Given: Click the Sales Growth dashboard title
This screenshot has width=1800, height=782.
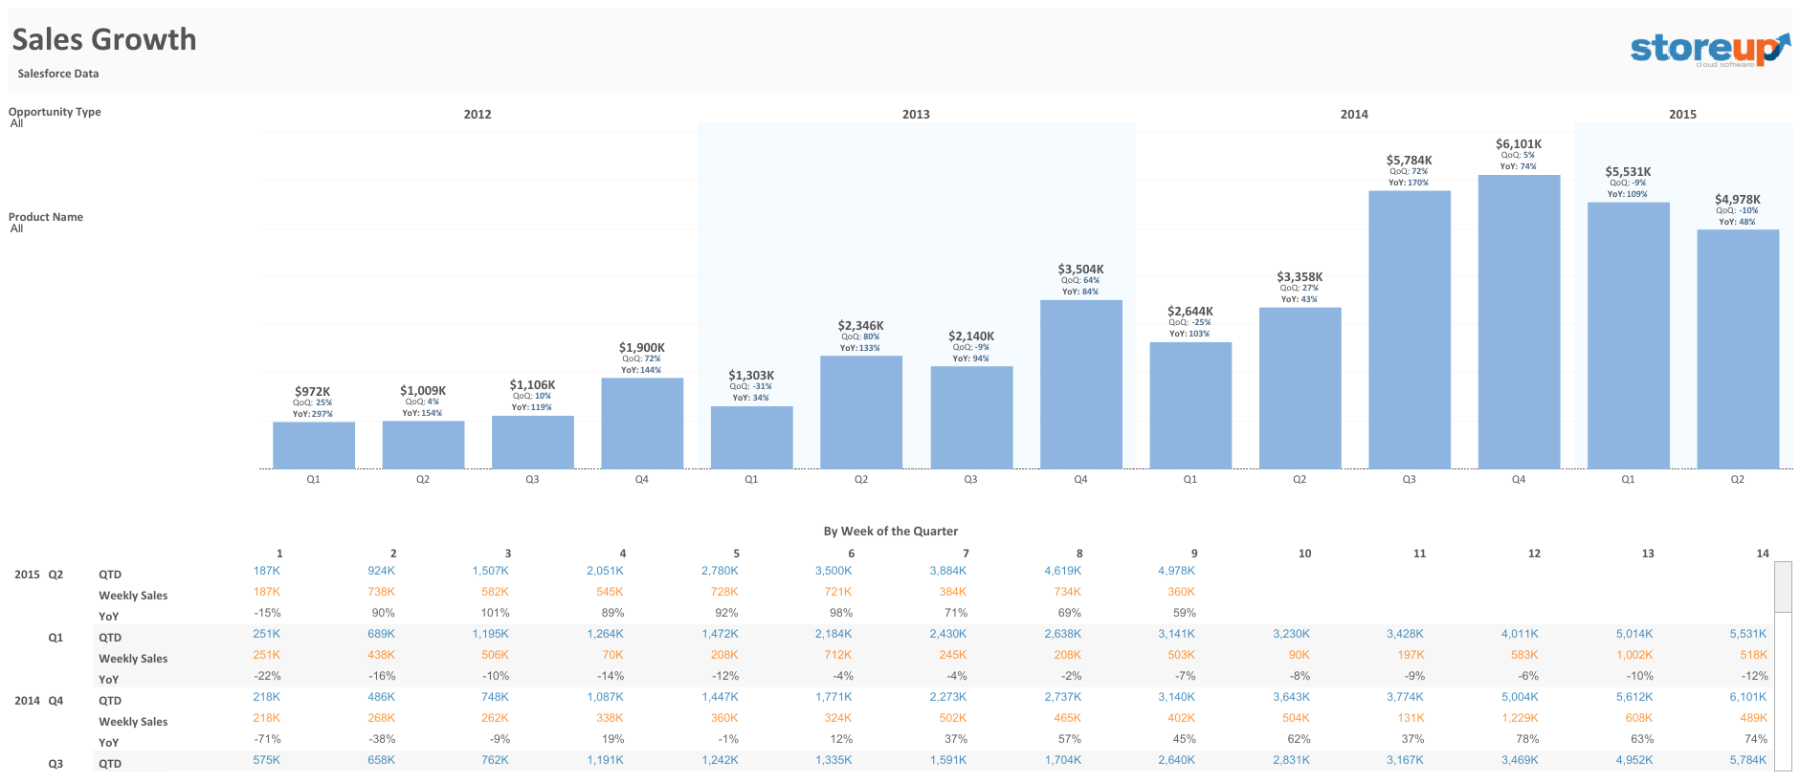Looking at the screenshot, I should coord(104,39).
